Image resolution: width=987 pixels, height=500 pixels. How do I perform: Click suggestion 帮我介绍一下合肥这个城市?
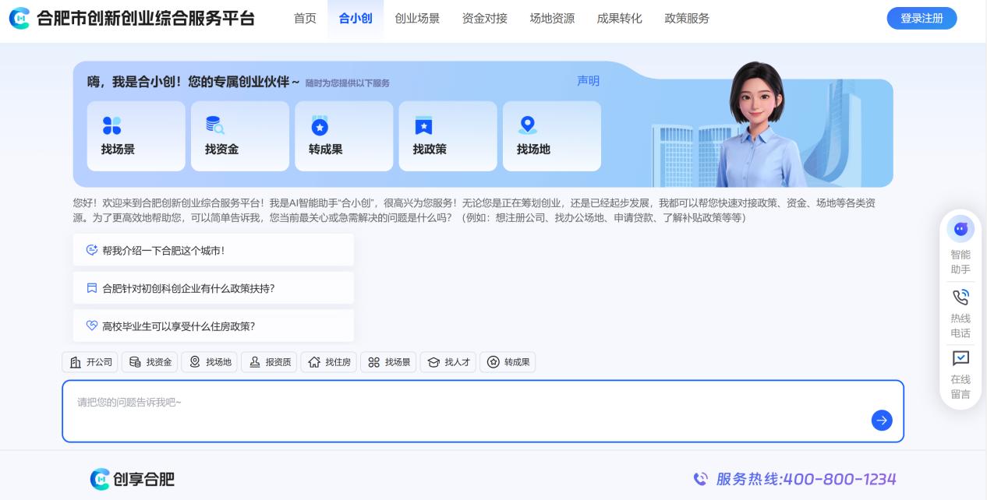click(213, 250)
